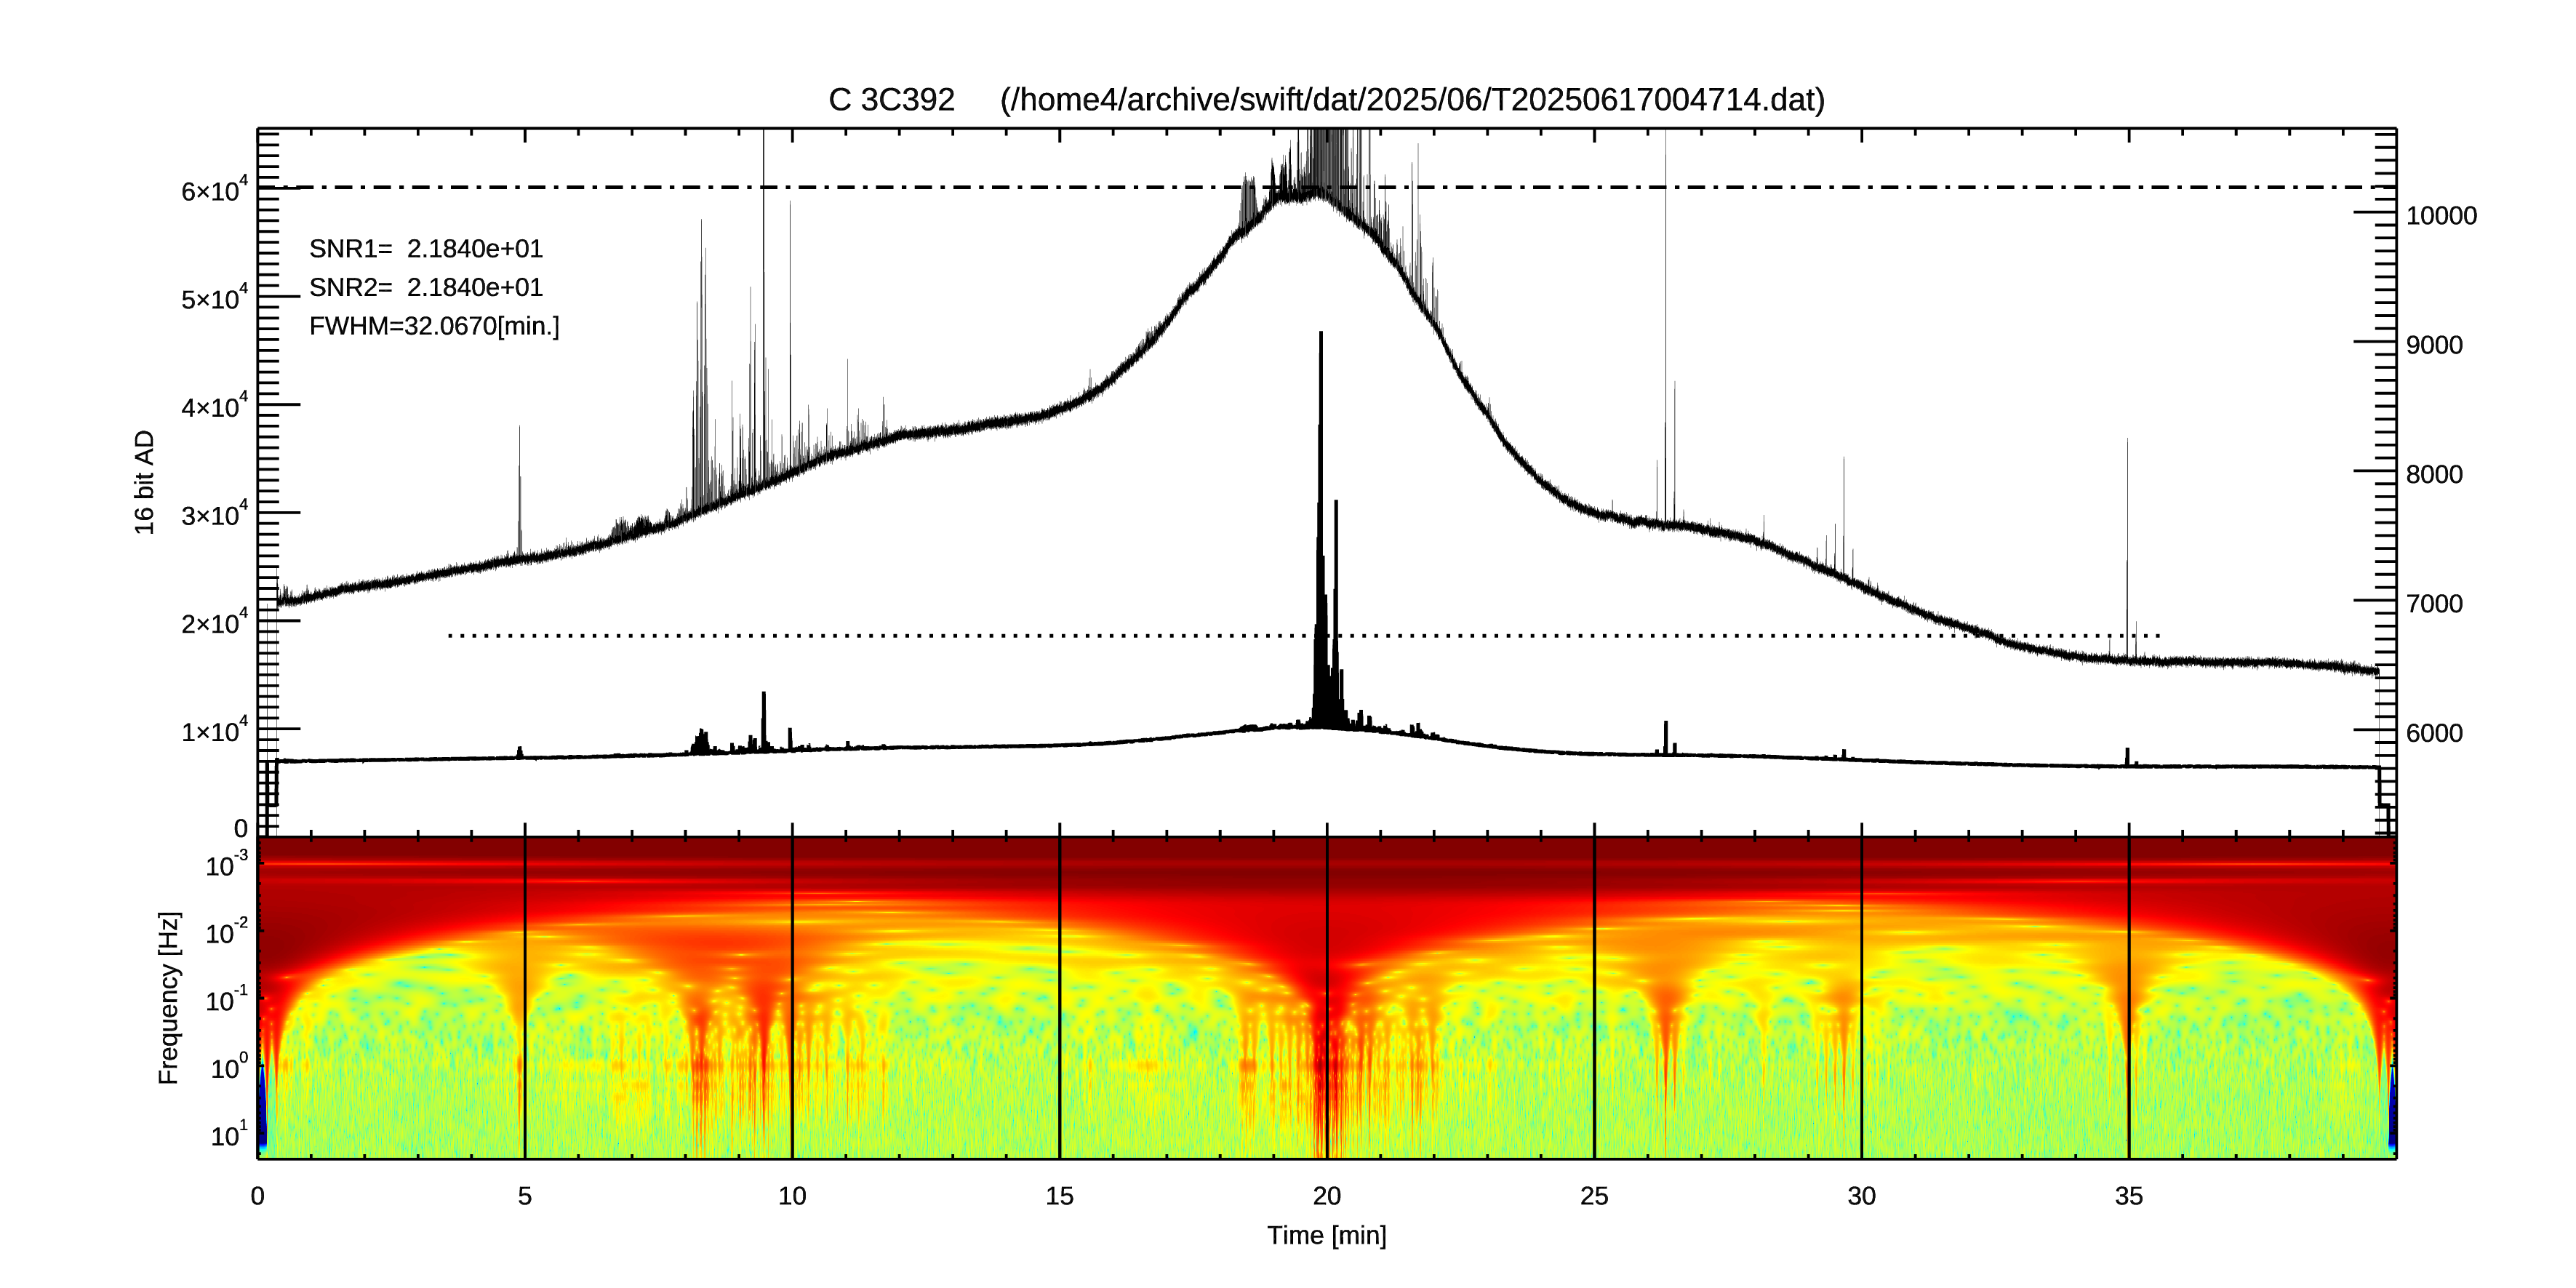Click the 6000 right axis tick label

[2434, 733]
